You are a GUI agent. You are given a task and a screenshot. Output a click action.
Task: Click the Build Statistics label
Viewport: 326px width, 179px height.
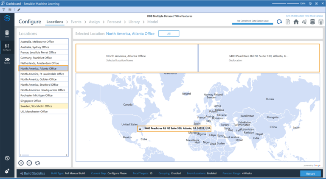click(x=34, y=173)
